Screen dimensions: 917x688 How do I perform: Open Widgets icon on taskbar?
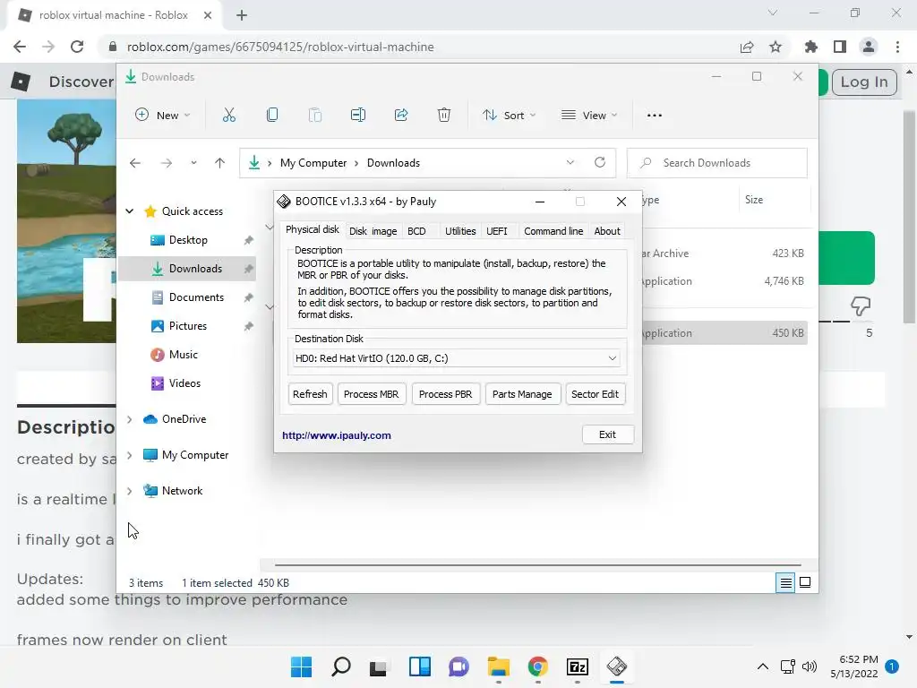(420, 666)
